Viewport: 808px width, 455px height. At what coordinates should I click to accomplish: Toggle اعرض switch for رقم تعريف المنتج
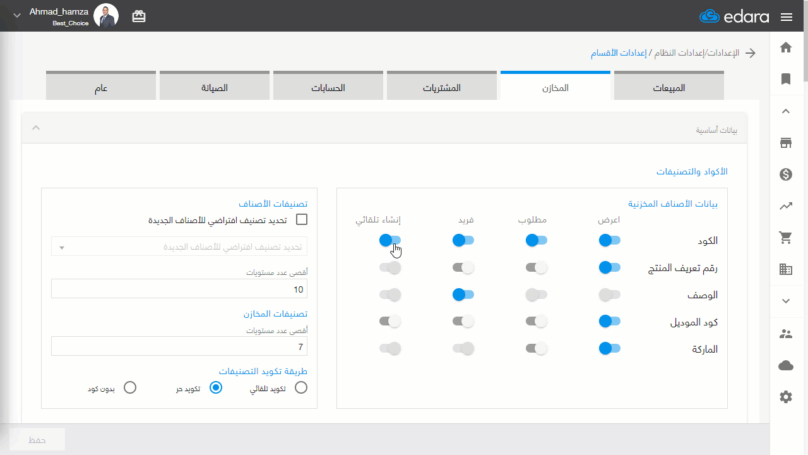tap(610, 267)
